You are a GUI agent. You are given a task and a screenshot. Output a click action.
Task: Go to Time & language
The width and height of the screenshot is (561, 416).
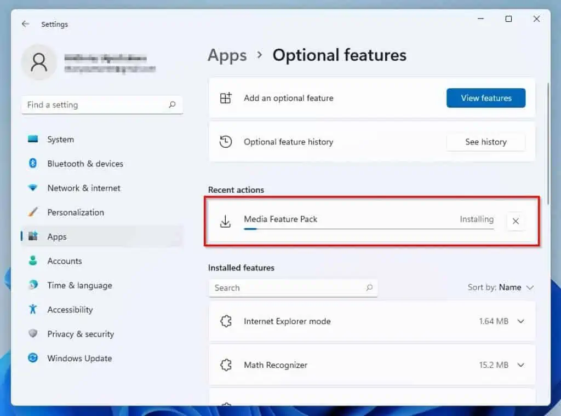(102, 285)
